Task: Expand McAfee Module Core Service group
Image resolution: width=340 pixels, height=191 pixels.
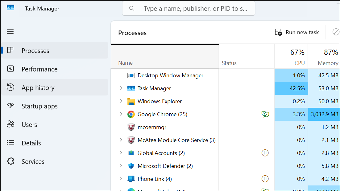Action: click(121, 140)
